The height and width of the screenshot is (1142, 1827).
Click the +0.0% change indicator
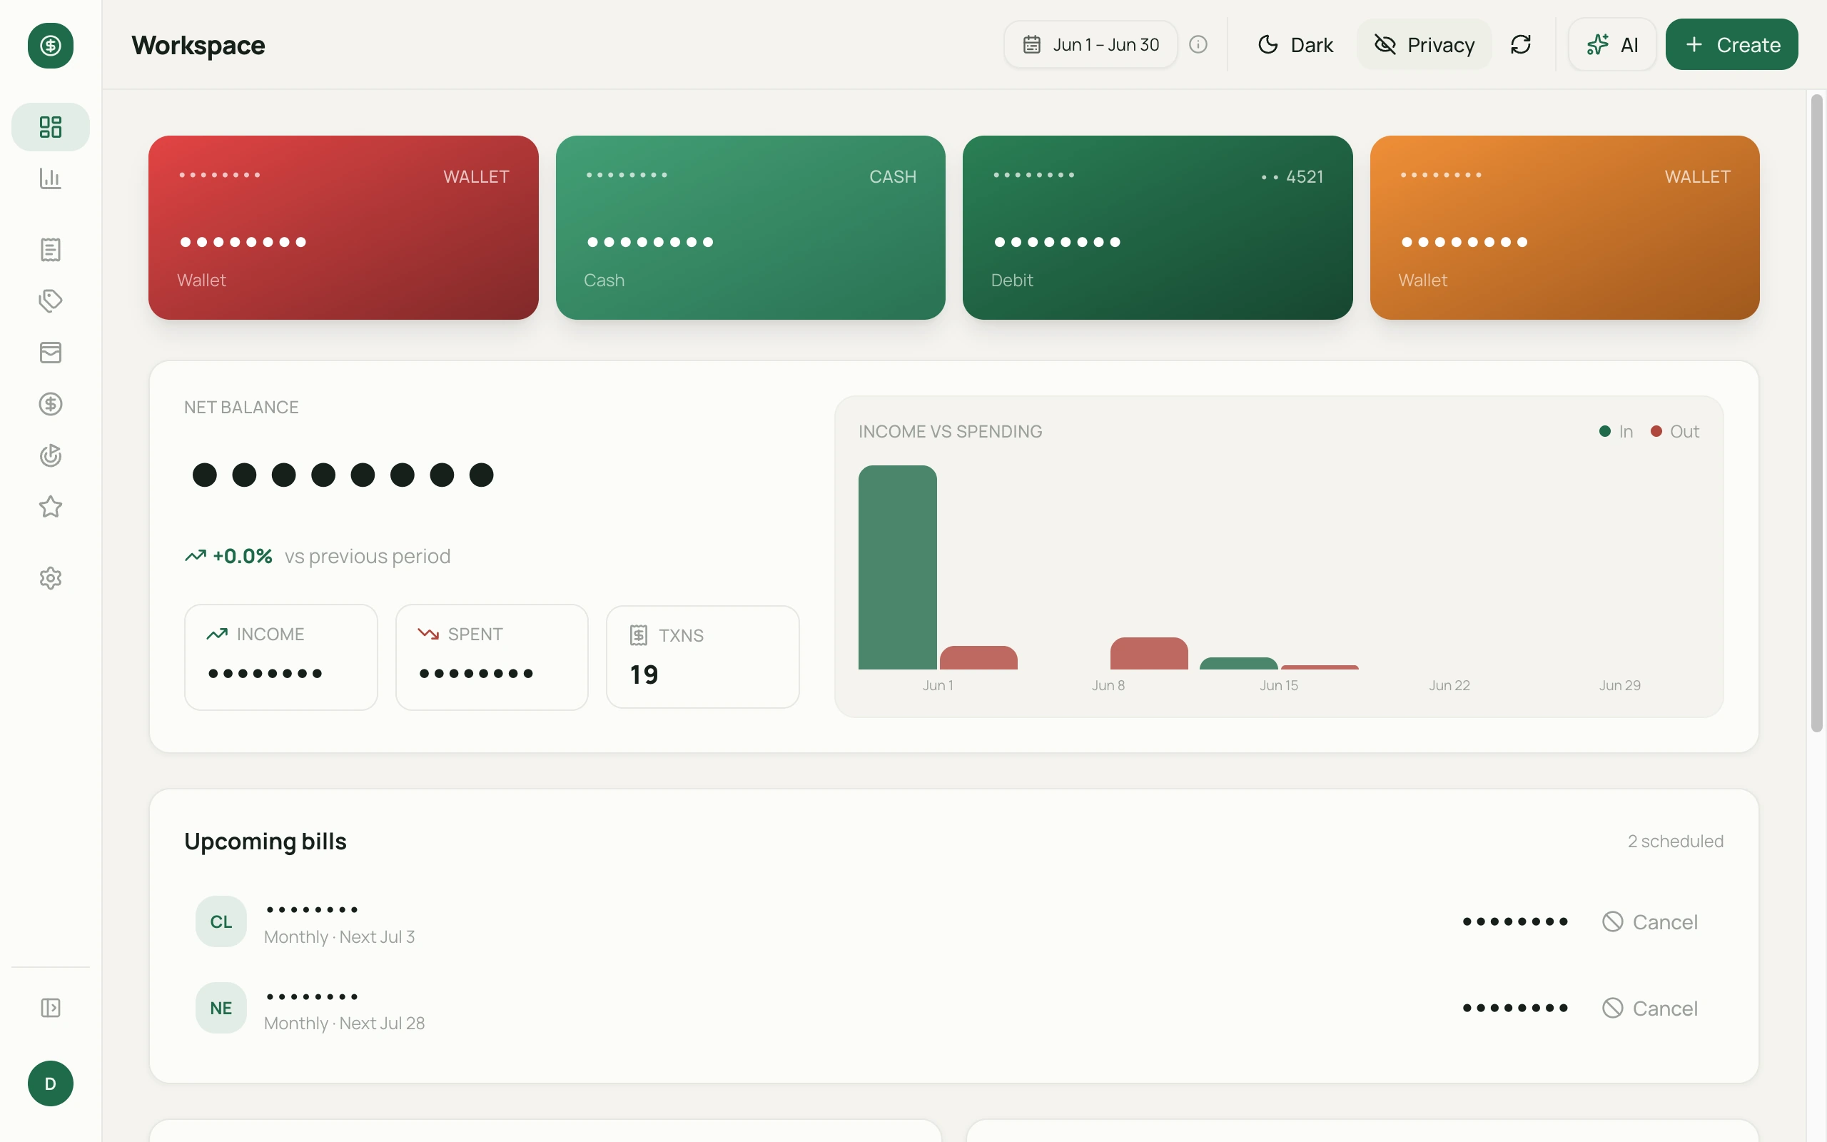click(229, 557)
